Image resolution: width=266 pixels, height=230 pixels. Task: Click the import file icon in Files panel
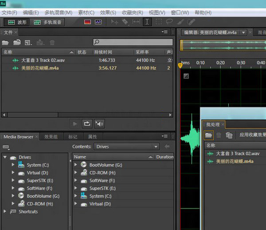tap(17, 43)
